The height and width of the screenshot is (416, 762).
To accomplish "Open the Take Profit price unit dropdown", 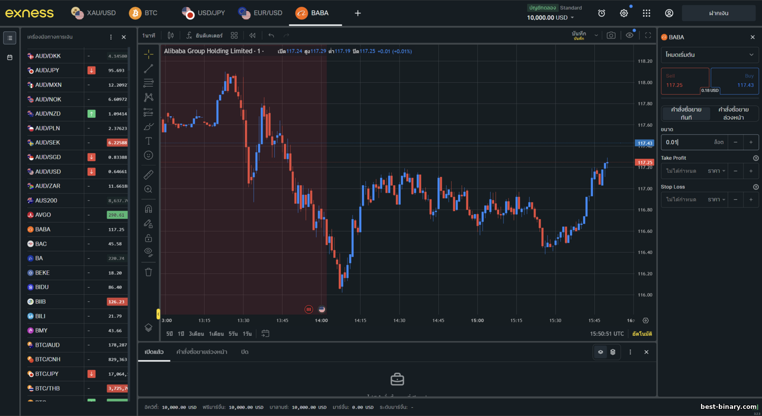I will coord(717,171).
